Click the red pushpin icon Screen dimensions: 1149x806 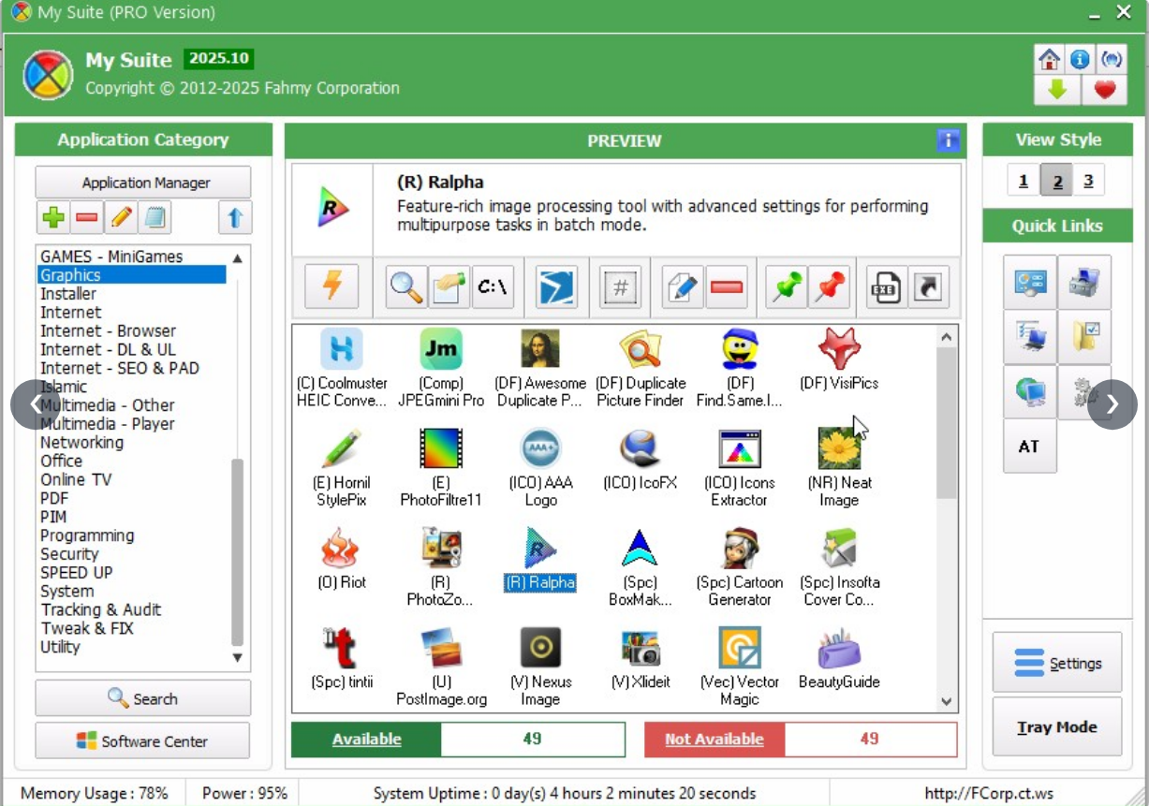(829, 287)
